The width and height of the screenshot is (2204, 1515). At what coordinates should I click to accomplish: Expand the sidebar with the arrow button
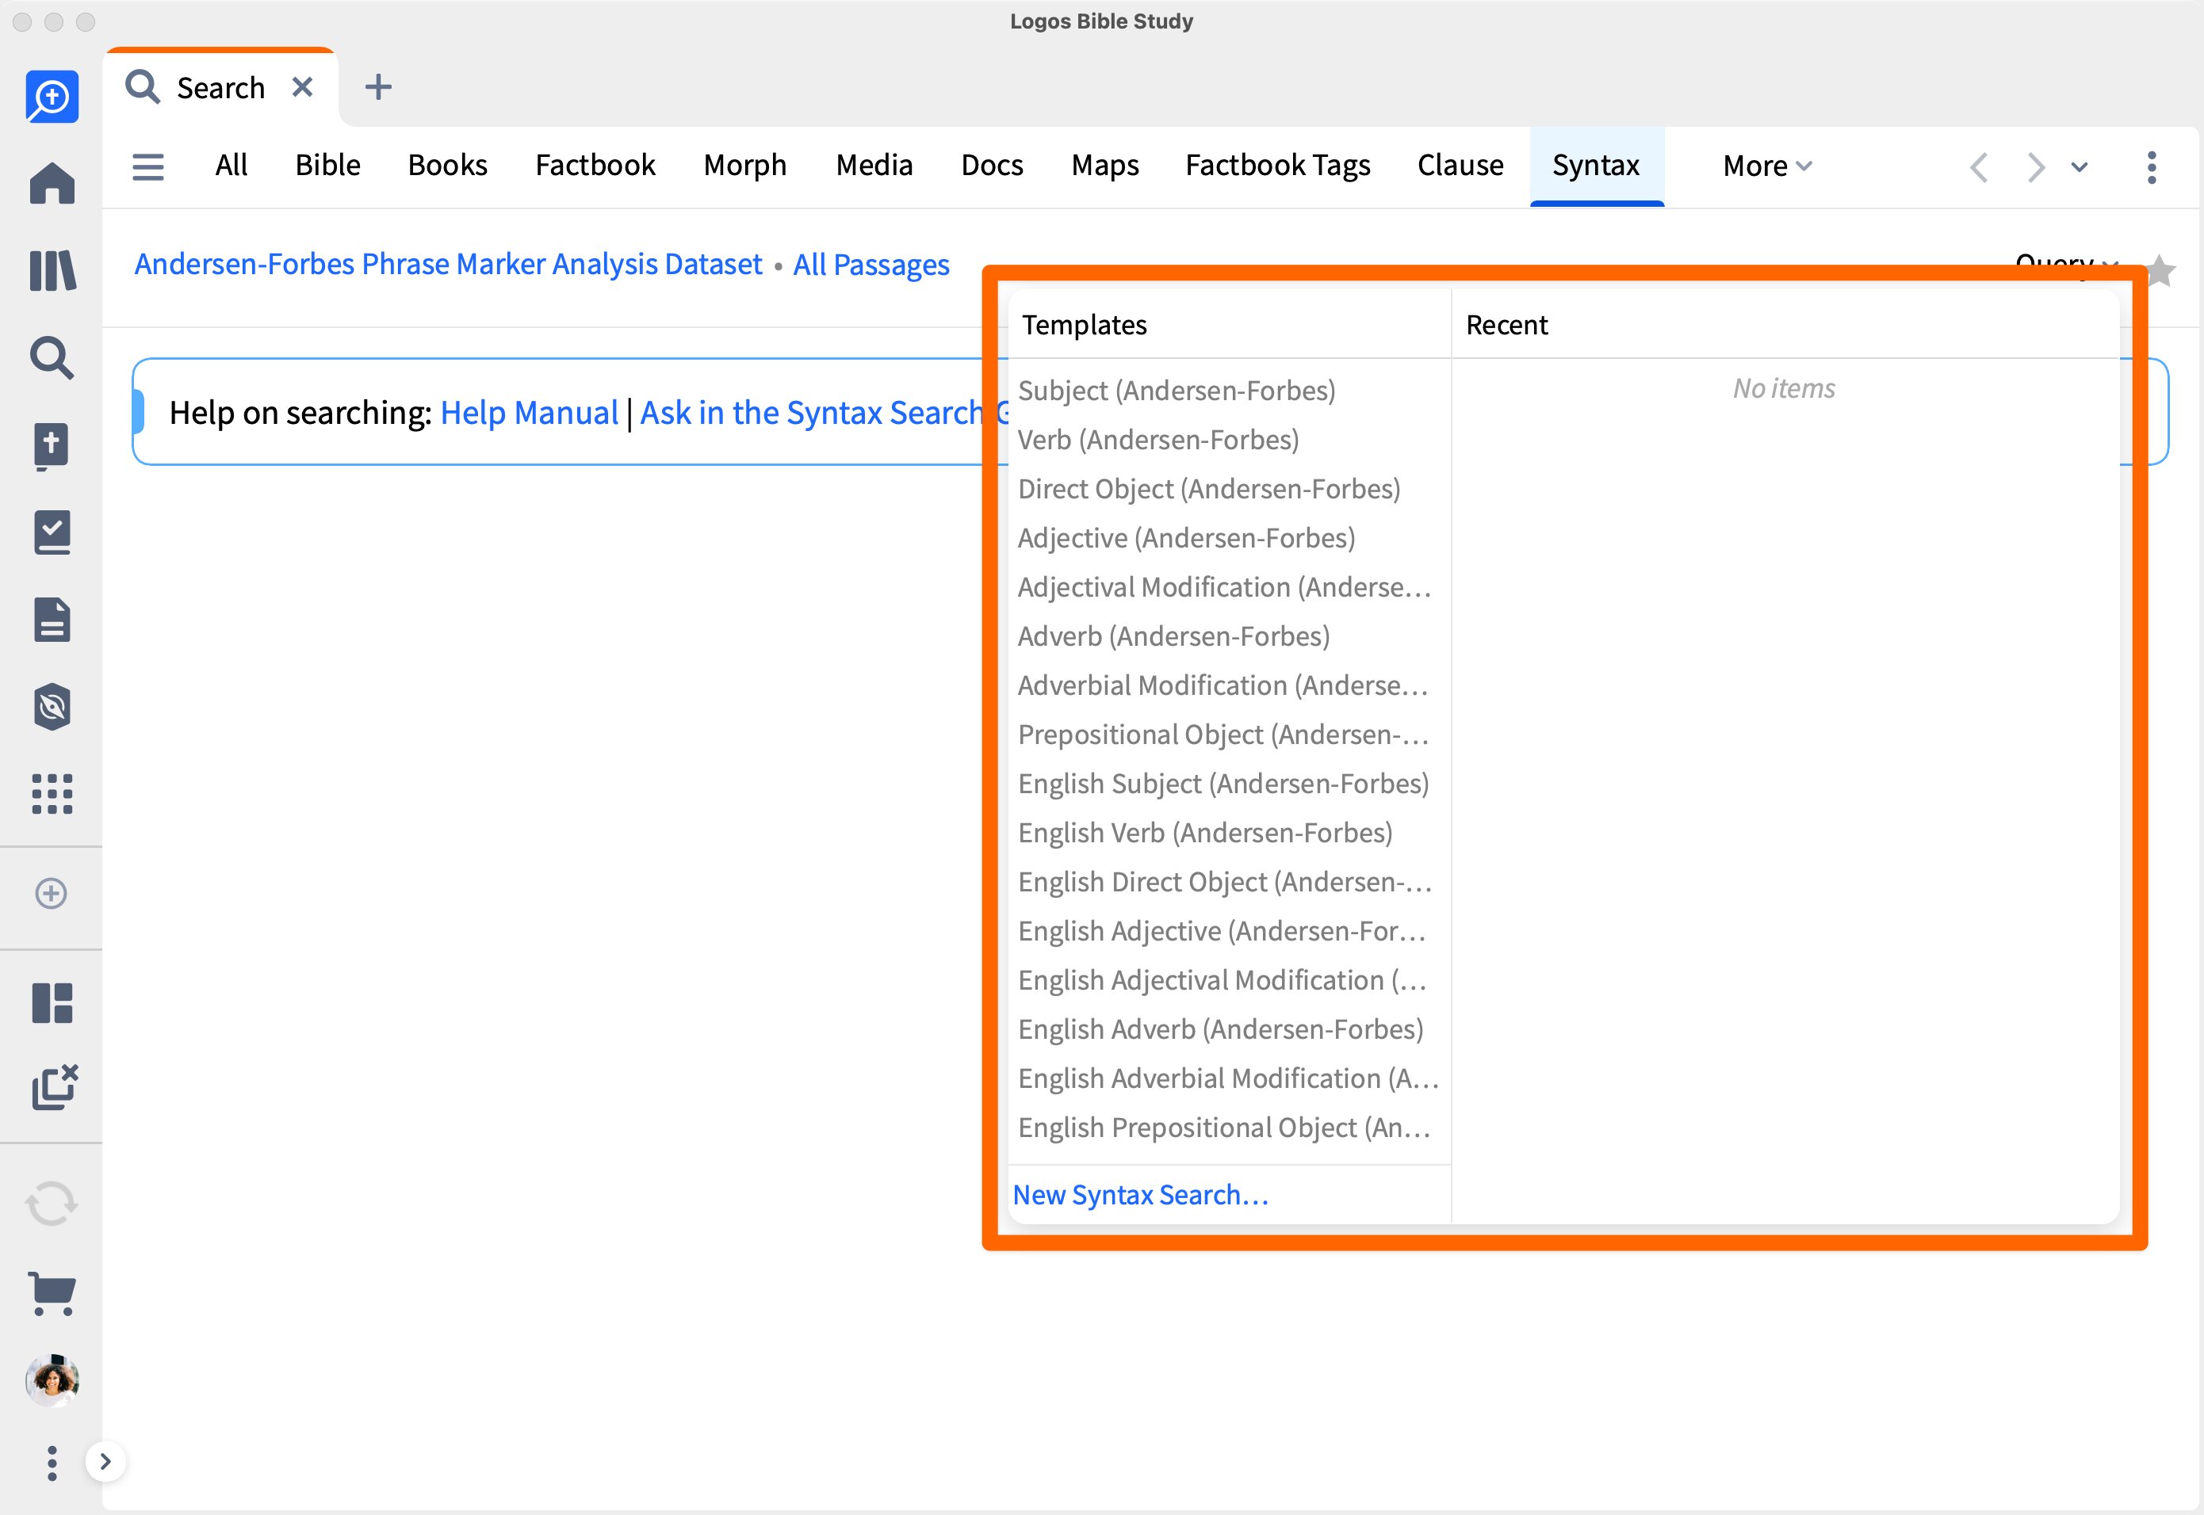point(105,1462)
